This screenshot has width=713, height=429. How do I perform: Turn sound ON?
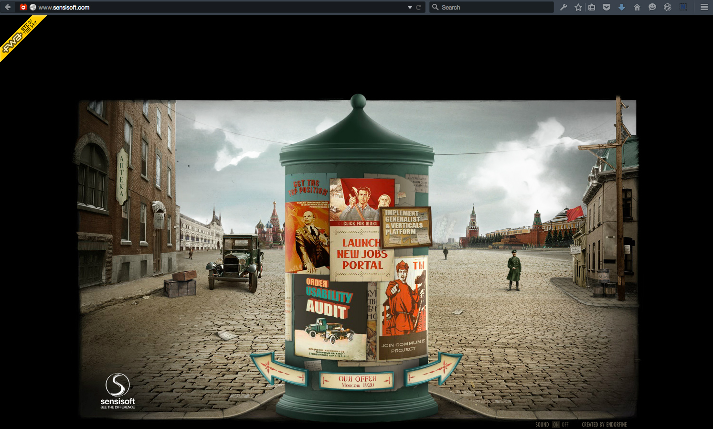[556, 424]
